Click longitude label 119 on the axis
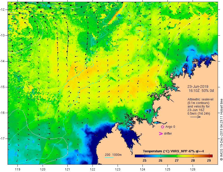Image resolution: width=223 pixels, height=172 pixels. click(18, 169)
